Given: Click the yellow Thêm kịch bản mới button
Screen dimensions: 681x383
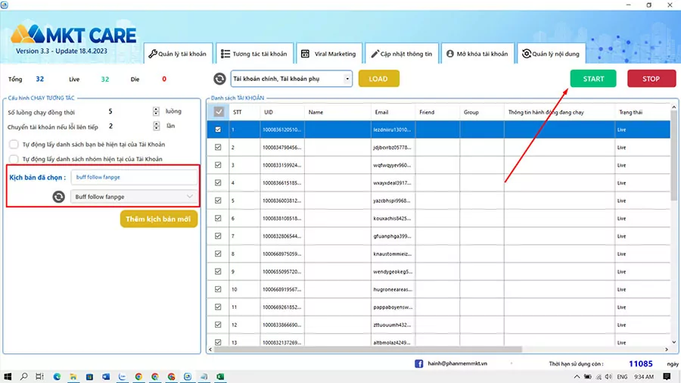Looking at the screenshot, I should [158, 219].
